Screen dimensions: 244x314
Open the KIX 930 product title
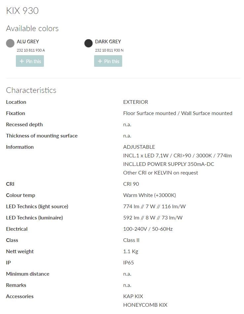[x=22, y=11]
